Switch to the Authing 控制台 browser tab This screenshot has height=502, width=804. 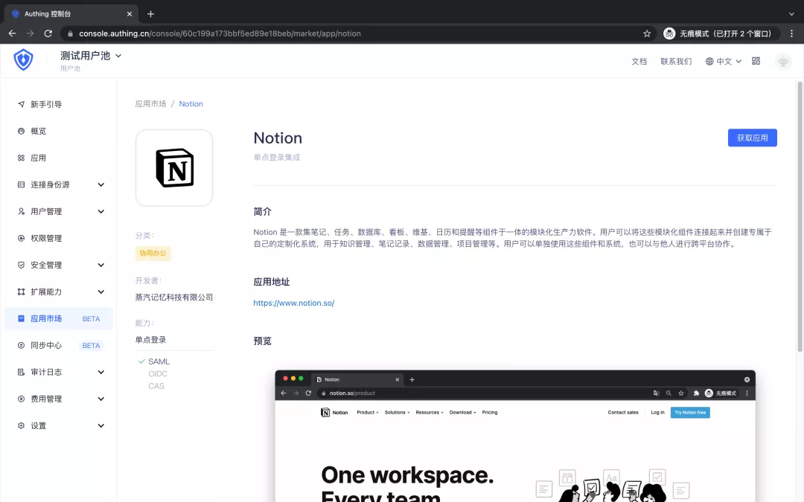71,14
